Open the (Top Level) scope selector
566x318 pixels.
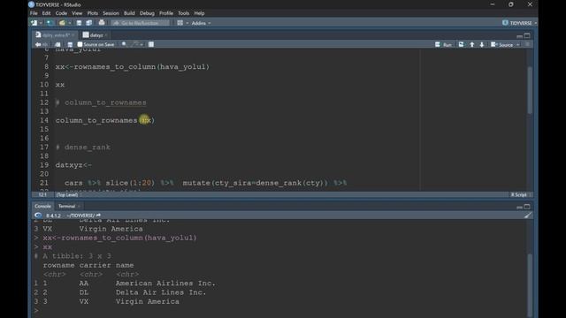click(x=69, y=194)
